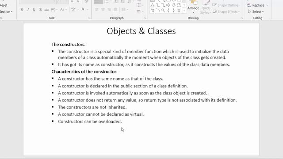
Task: Click bullet 'A constructor is invoked automatically'
Action: pyautogui.click(x=133, y=93)
